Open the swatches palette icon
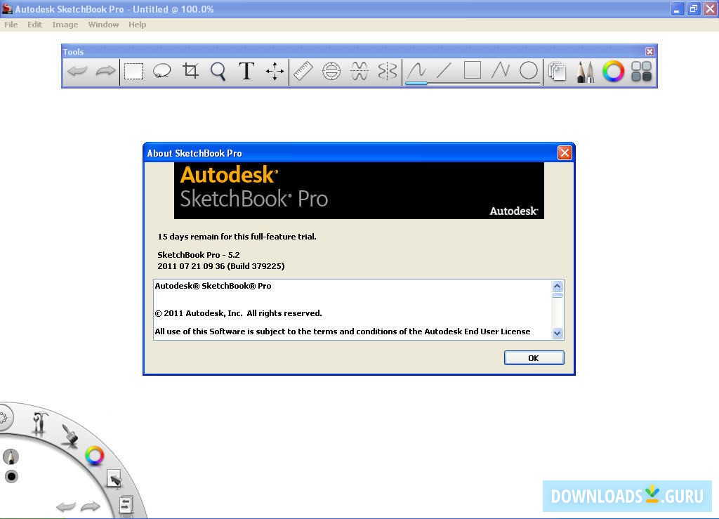This screenshot has height=519, width=719. coord(640,71)
